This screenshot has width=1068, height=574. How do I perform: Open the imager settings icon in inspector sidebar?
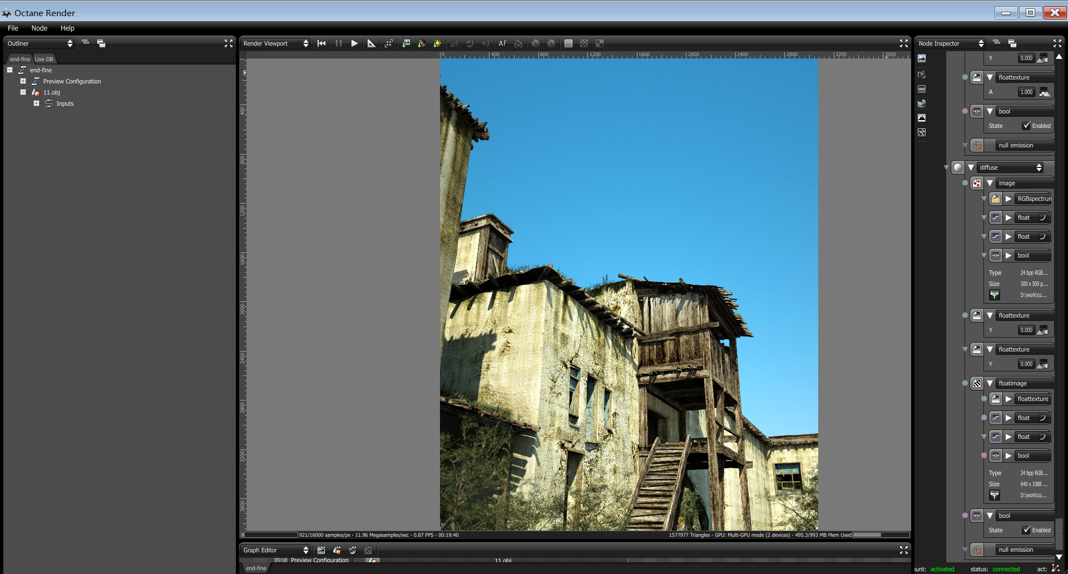[x=922, y=118]
